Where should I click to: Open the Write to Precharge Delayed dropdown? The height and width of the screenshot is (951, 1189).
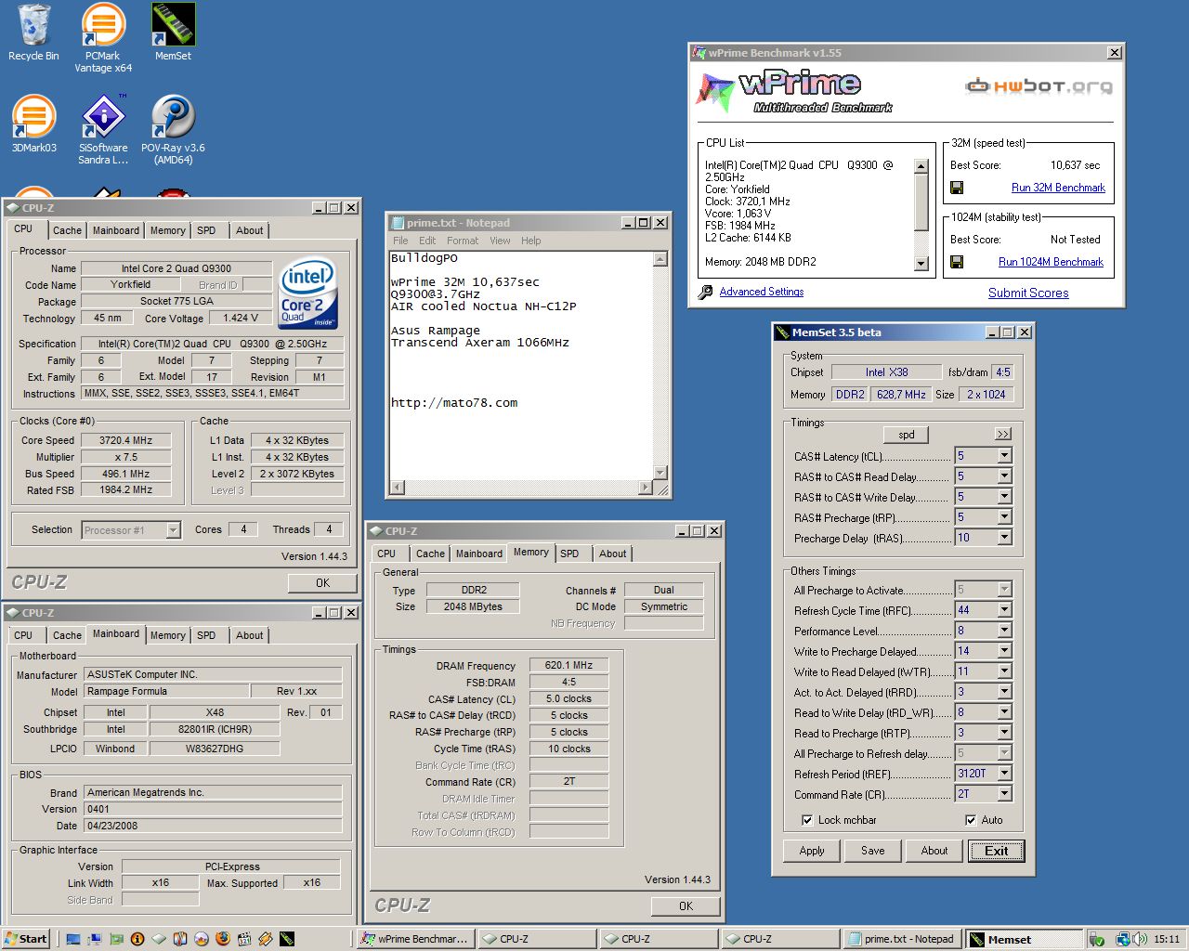coord(1004,651)
